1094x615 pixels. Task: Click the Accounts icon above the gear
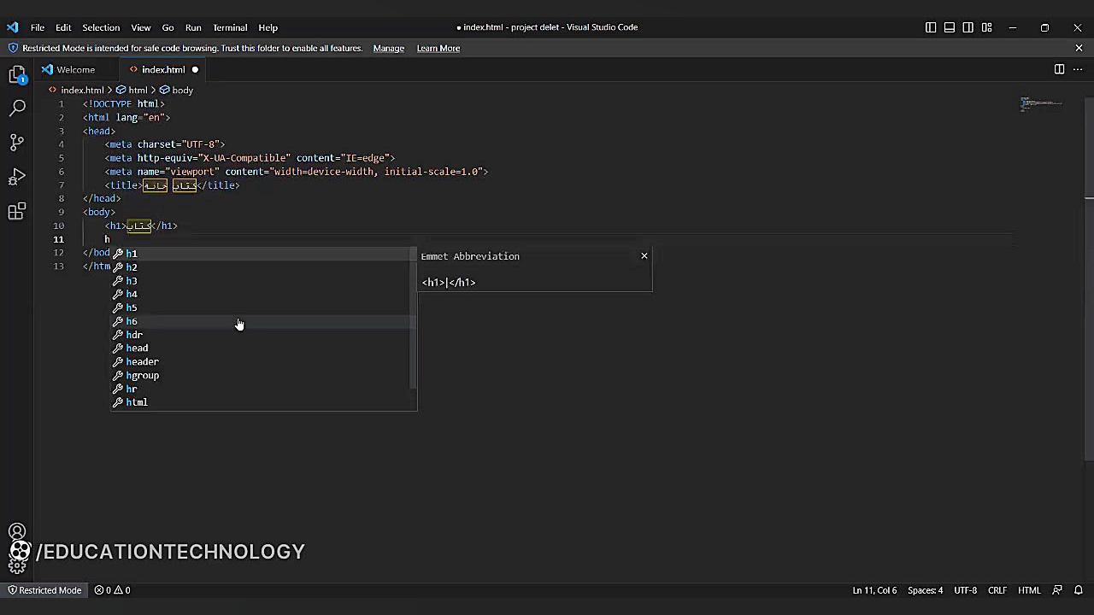click(17, 530)
